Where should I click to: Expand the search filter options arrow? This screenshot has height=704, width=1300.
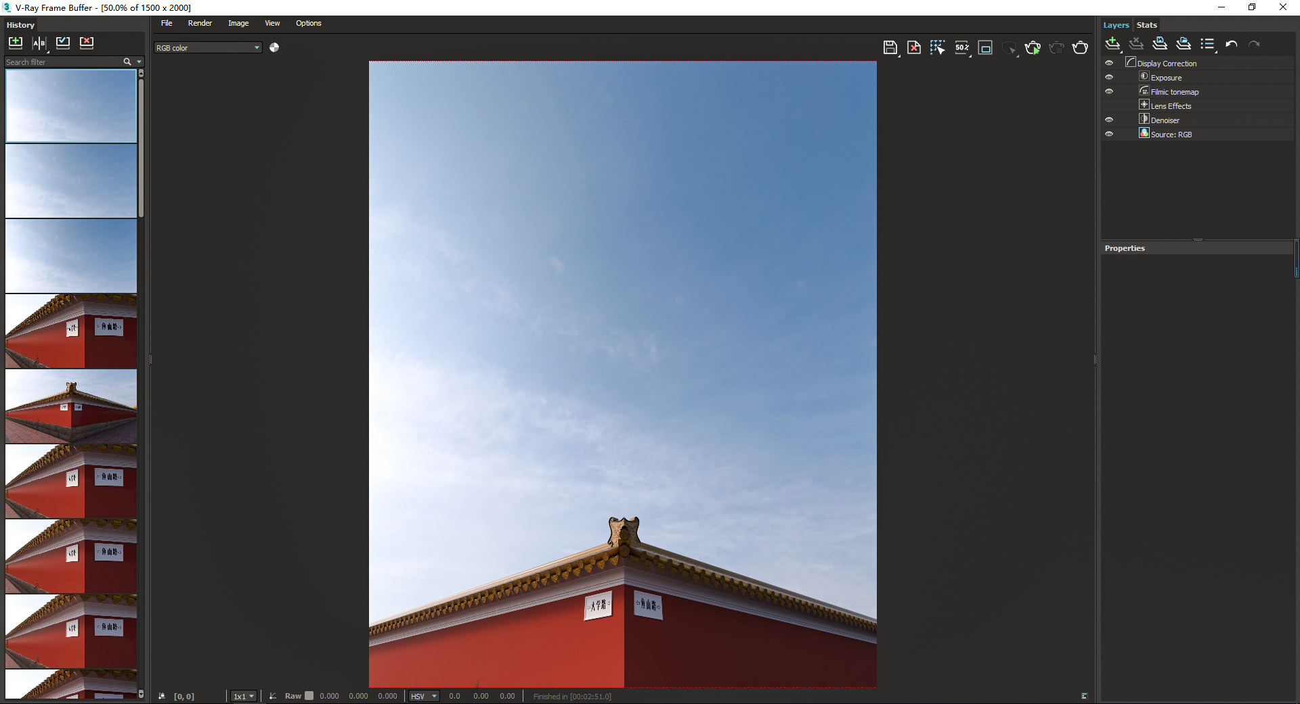tap(139, 62)
